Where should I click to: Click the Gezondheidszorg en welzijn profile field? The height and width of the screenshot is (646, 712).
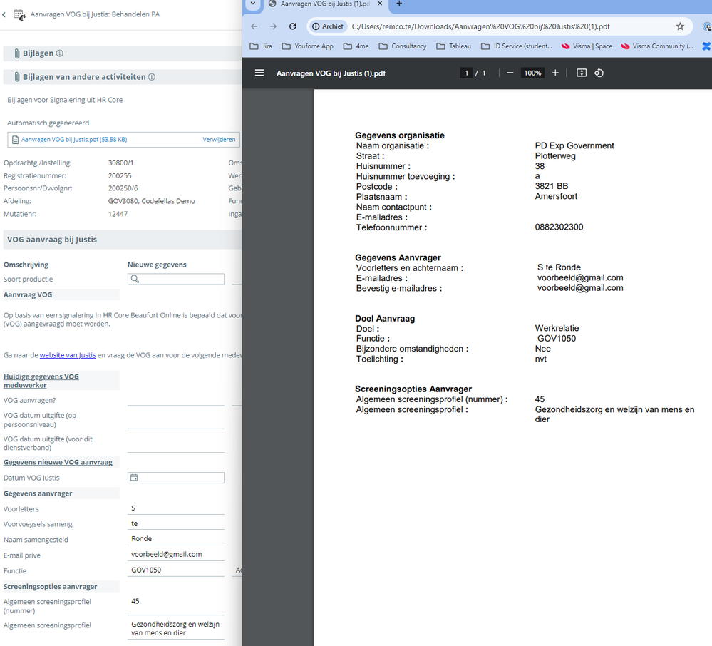pos(176,629)
